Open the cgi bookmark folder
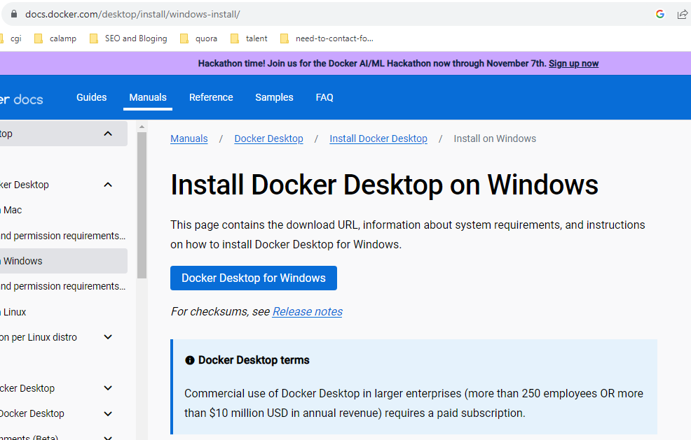This screenshot has width=691, height=440. pyautogui.click(x=11, y=38)
